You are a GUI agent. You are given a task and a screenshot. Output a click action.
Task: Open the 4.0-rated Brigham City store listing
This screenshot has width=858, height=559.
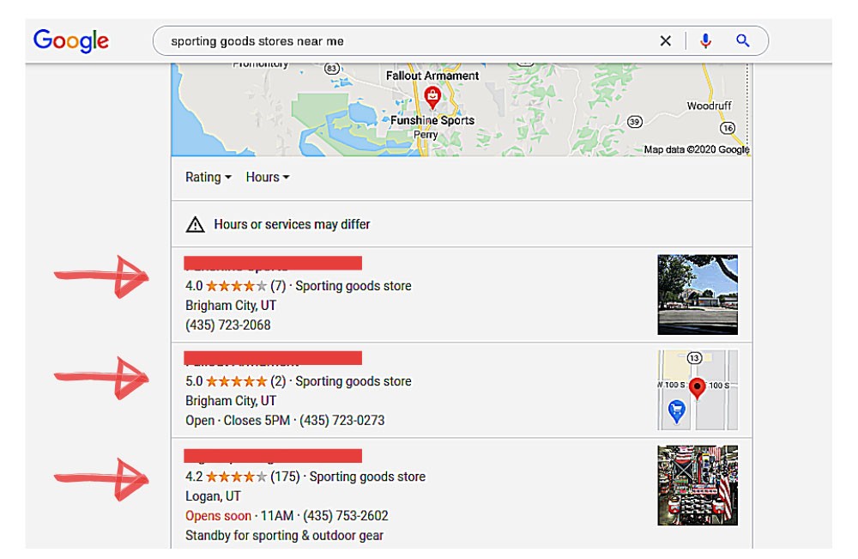[273, 264]
